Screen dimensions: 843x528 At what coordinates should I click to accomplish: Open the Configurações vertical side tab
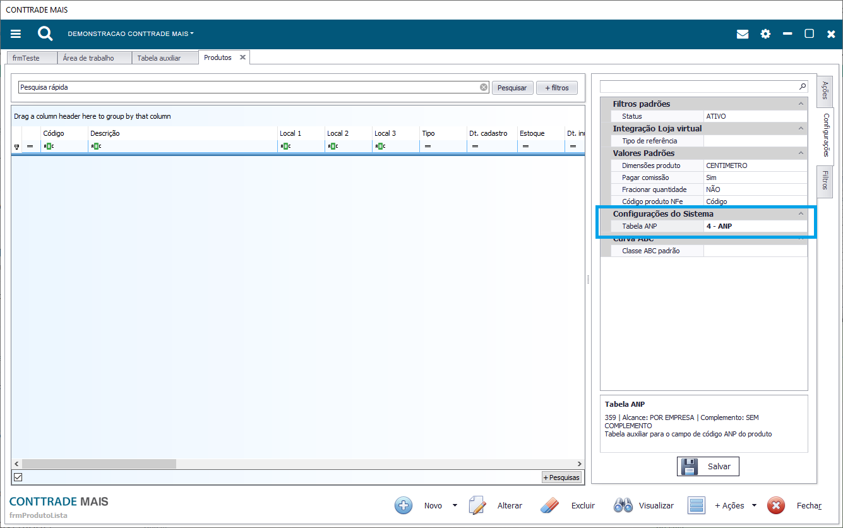point(826,137)
